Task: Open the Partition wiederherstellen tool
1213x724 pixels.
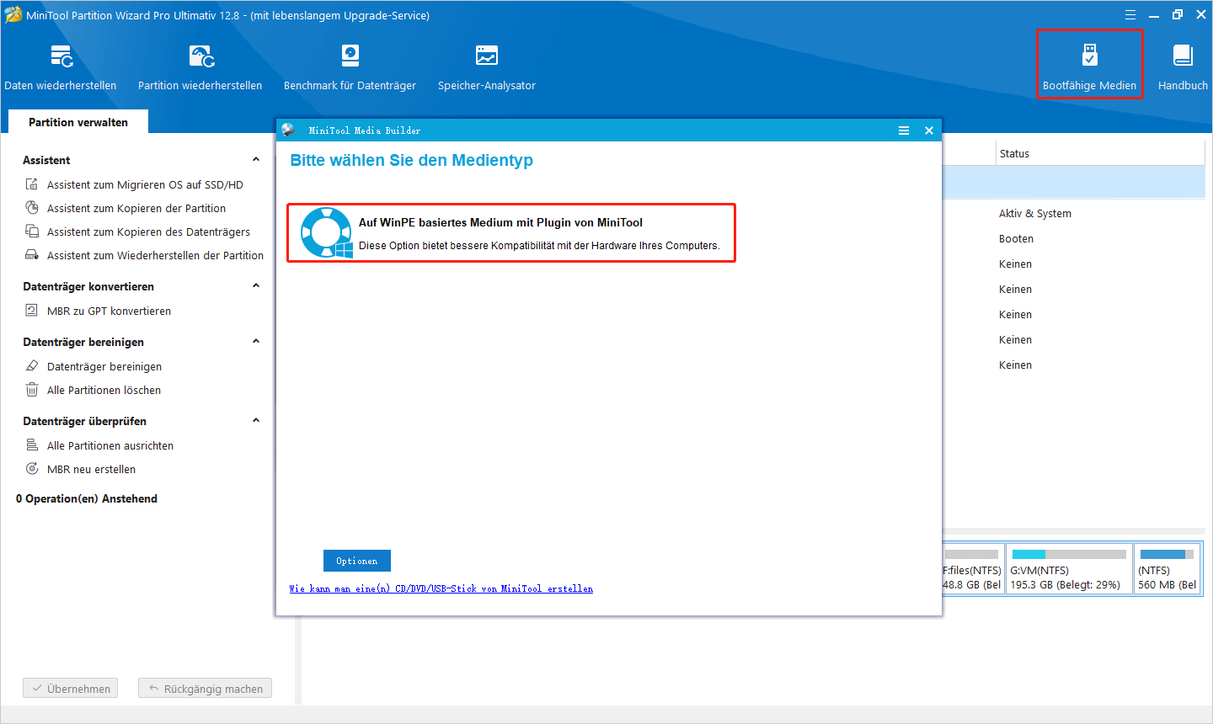Action: point(200,66)
